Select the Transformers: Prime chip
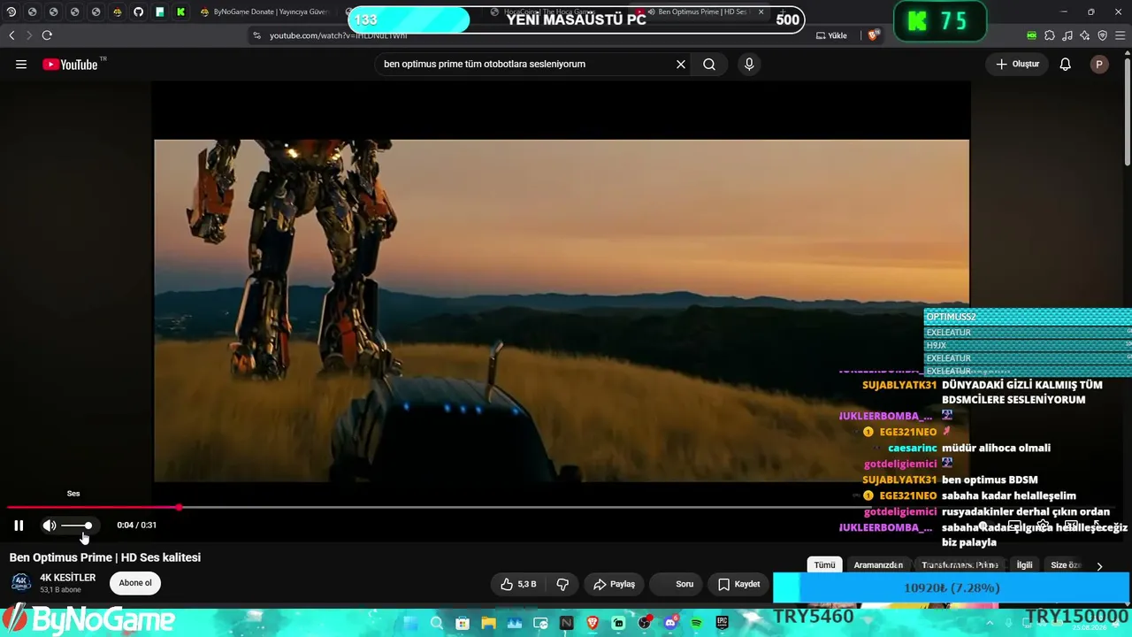The height and width of the screenshot is (637, 1132). (x=960, y=565)
